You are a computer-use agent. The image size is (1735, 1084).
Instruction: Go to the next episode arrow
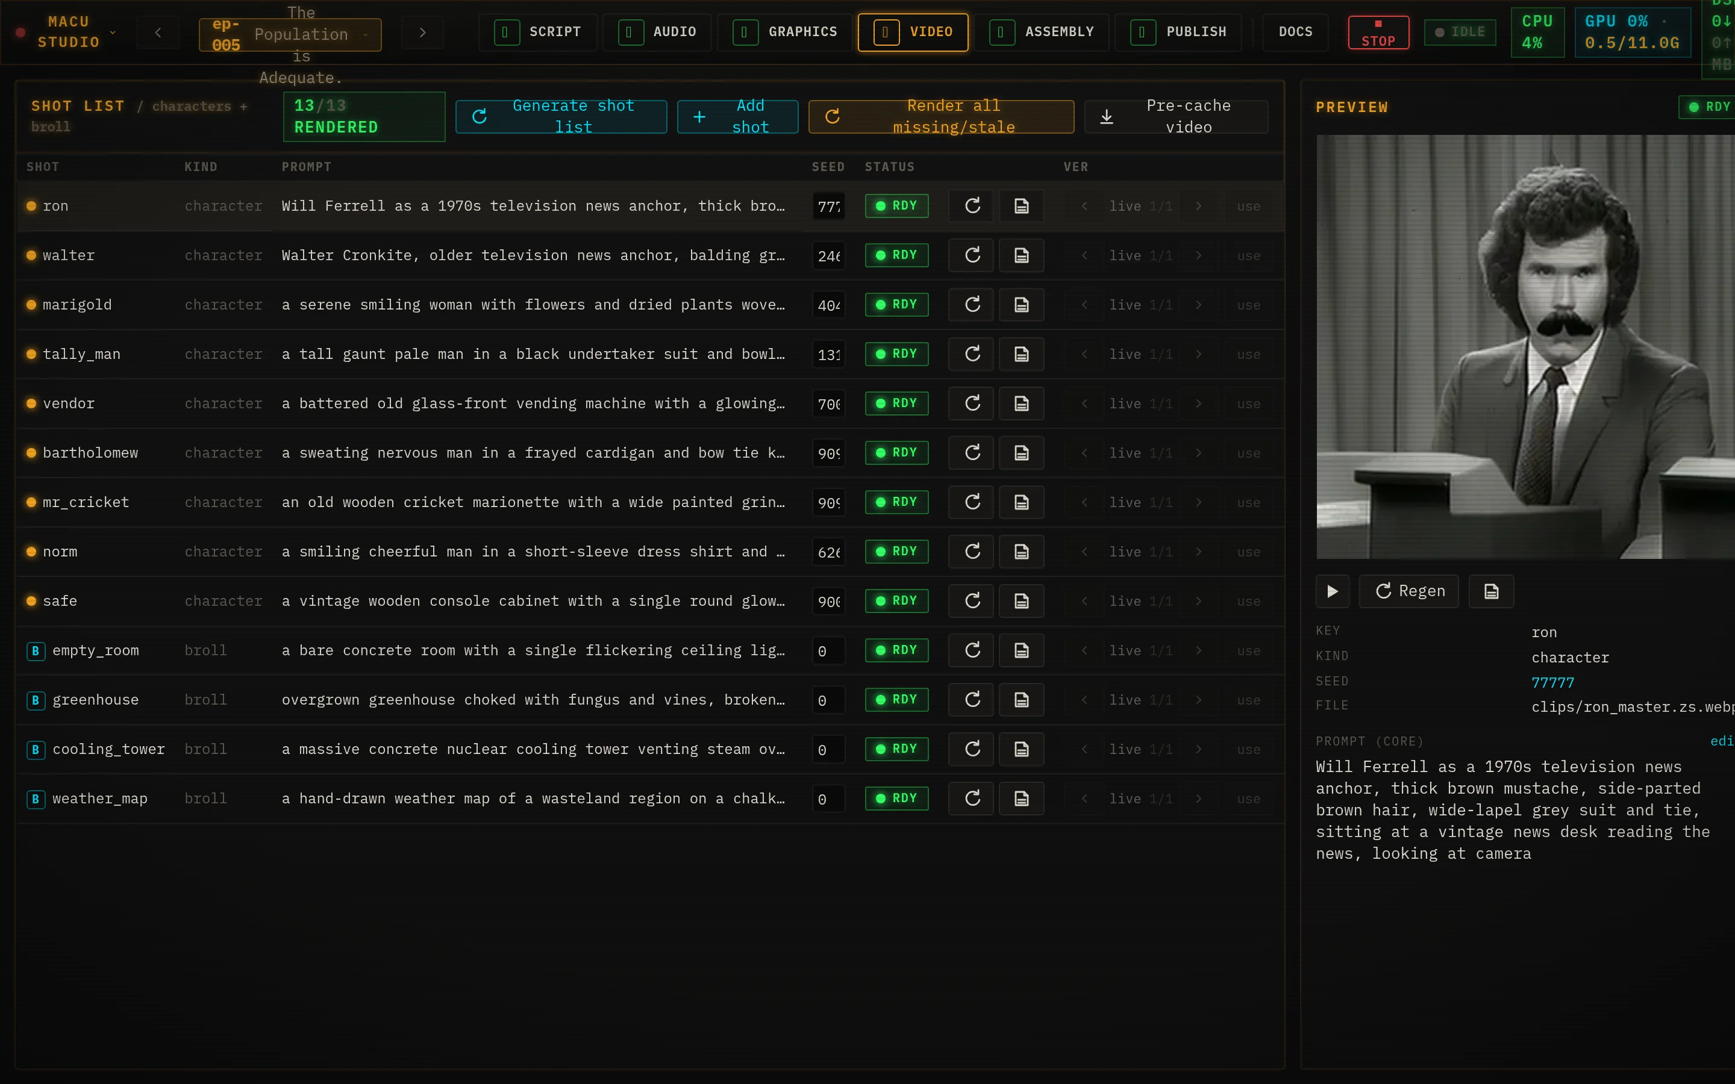point(422,33)
